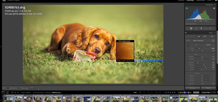The image size is (218, 102).
Task: Open the Edit sliders tool icon
Action: click(x=191, y=28)
